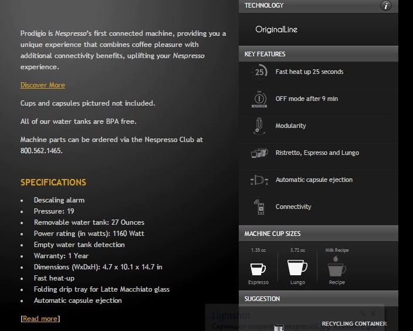Click the RECYCLING CONTAINER suggestion title

pyautogui.click(x=354, y=323)
